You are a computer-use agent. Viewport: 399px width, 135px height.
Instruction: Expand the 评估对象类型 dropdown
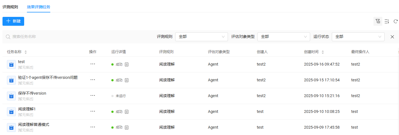pyautogui.click(x=283, y=37)
